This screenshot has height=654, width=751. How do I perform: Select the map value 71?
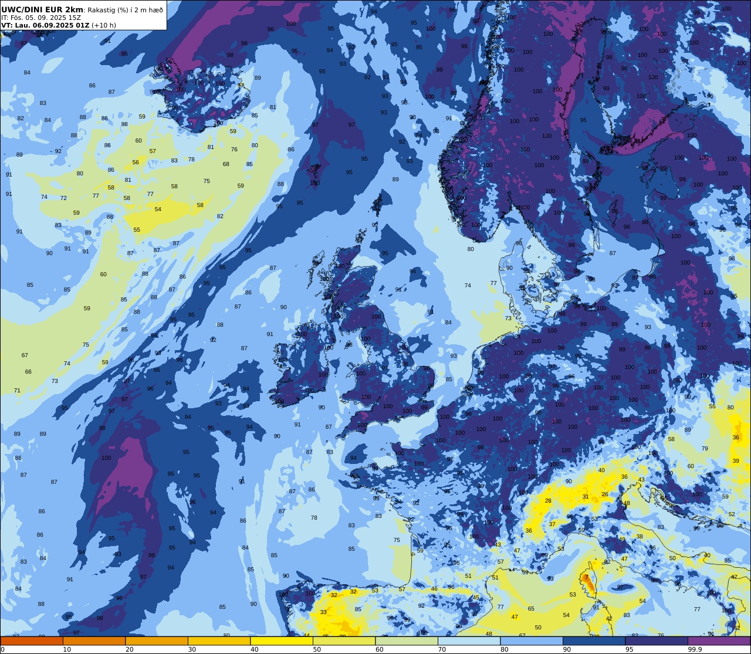pos(17,391)
